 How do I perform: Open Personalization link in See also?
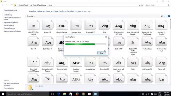(x=9, y=88)
